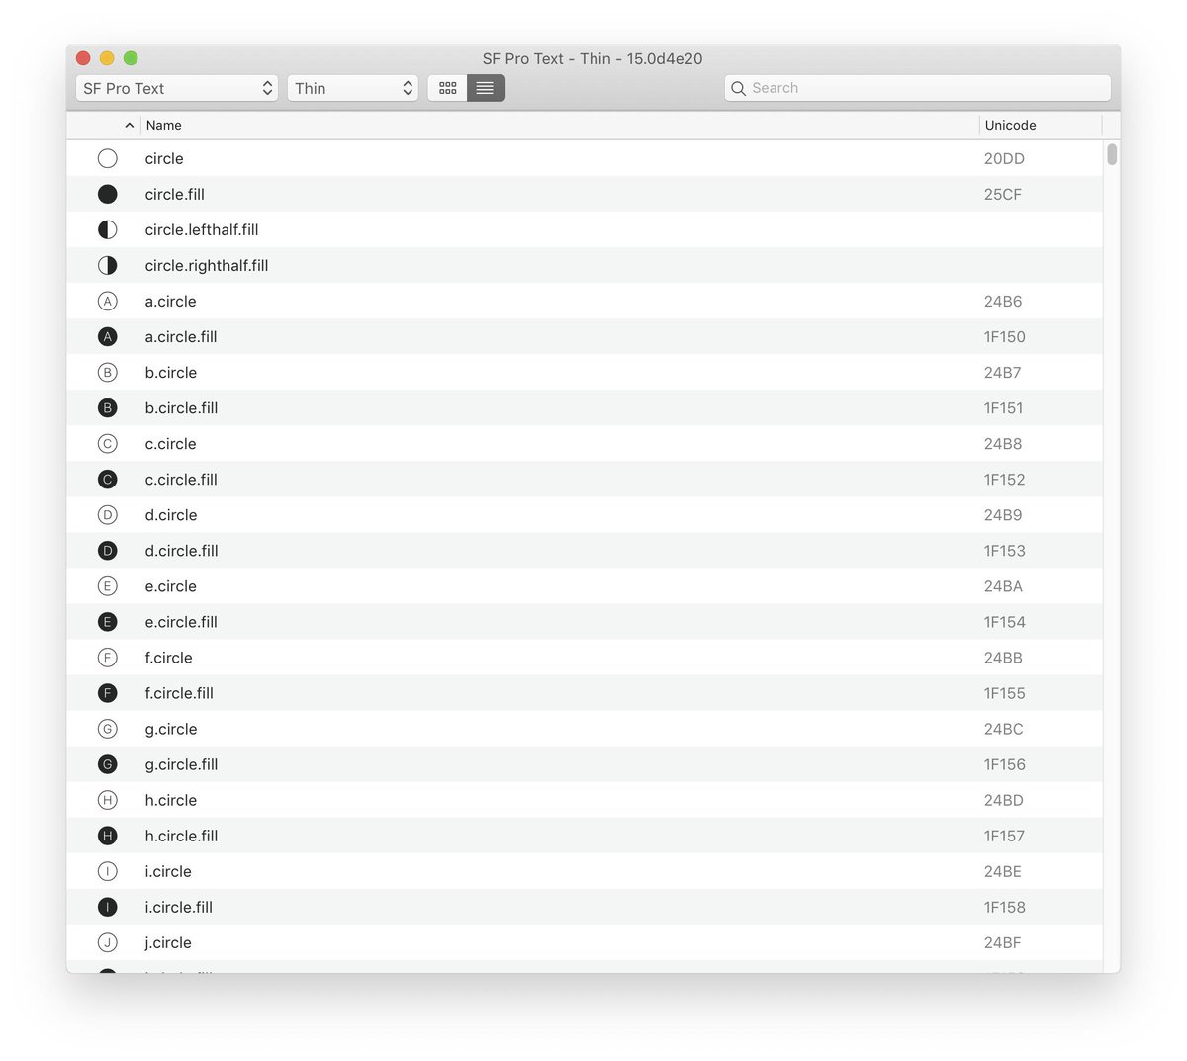Click Unicode value 20DD
This screenshot has height=1061, width=1187.
(1004, 158)
